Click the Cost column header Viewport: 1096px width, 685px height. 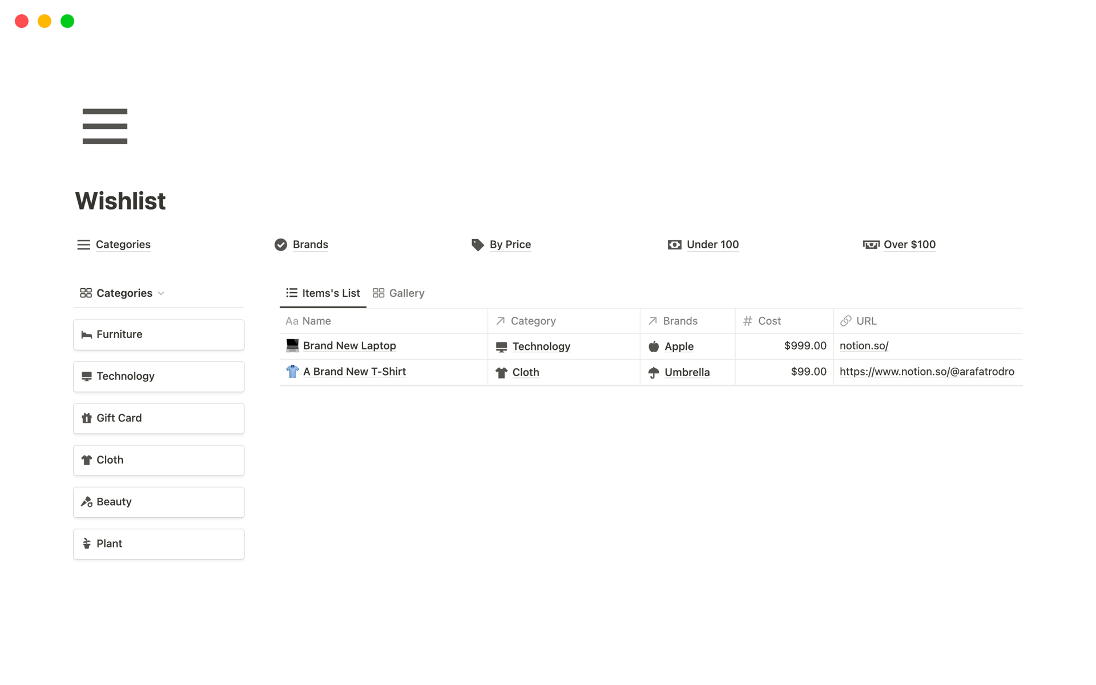tap(768, 321)
